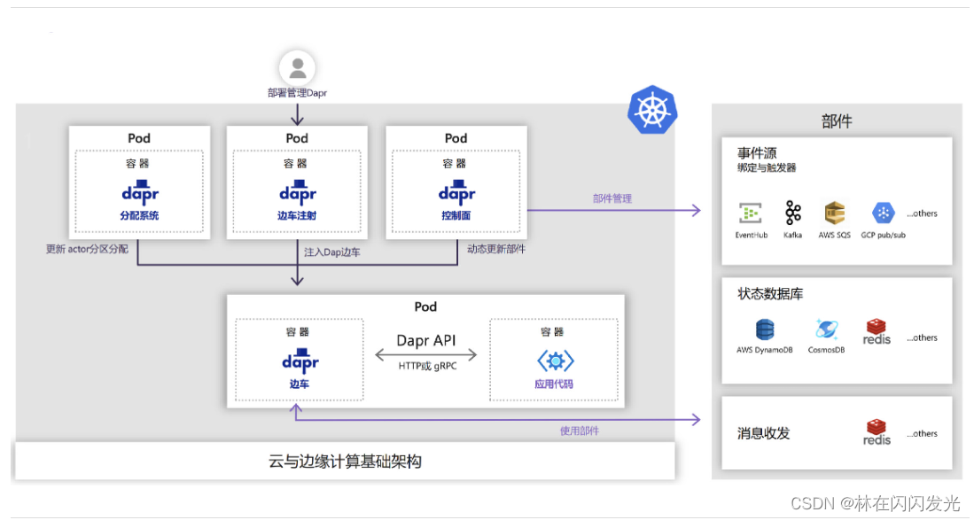Screen dimensions: 974x520
Task: Click the Redis icon in 状态数据库
Action: pos(876,330)
